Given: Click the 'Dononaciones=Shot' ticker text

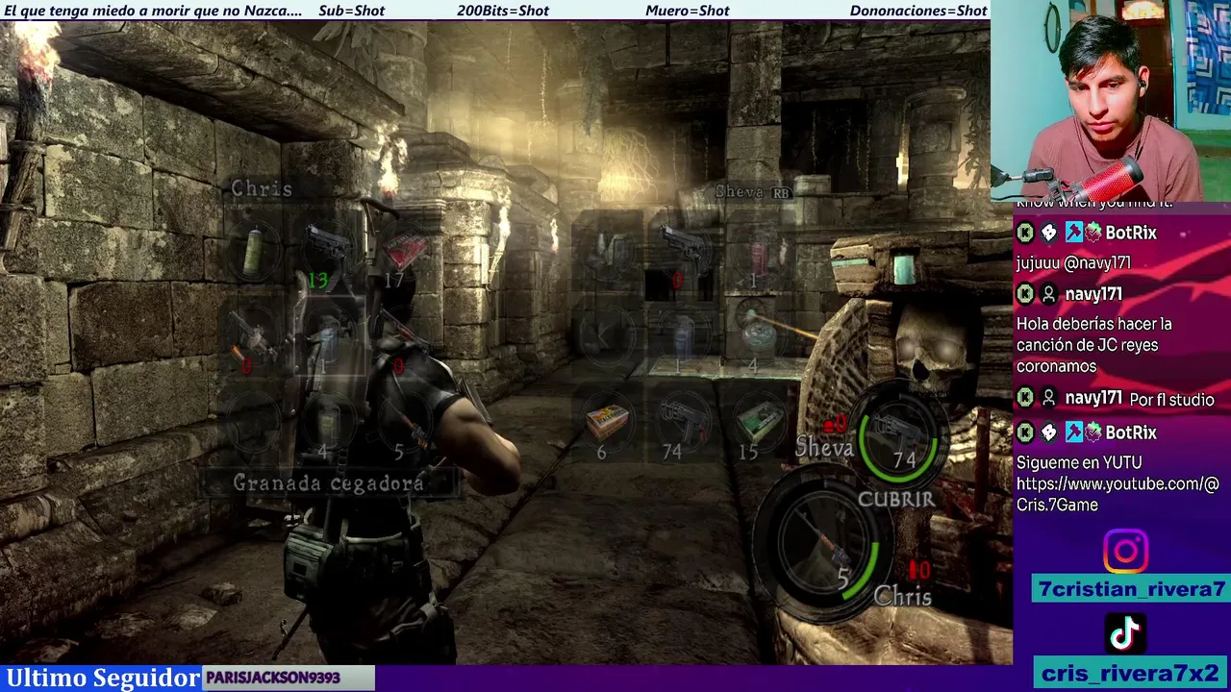Looking at the screenshot, I should [x=918, y=11].
